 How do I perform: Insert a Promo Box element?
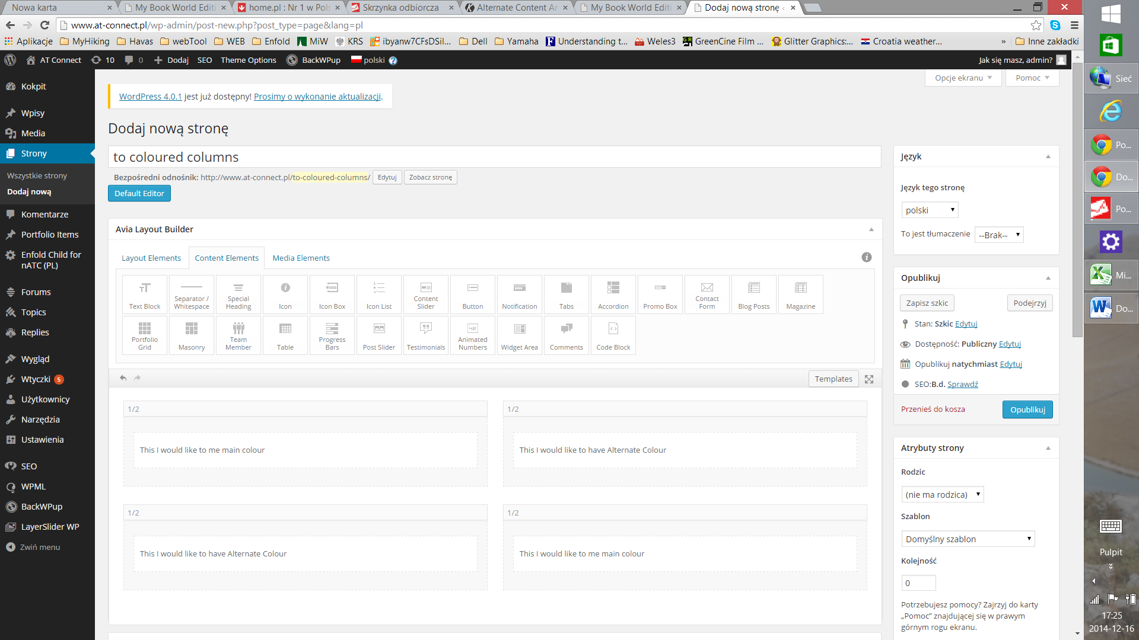(660, 295)
